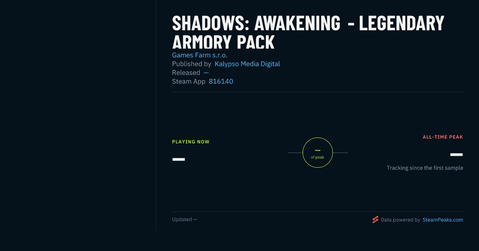The image size is (479, 251).
Task: Click the green dash inside peak circle
Action: [318, 150]
